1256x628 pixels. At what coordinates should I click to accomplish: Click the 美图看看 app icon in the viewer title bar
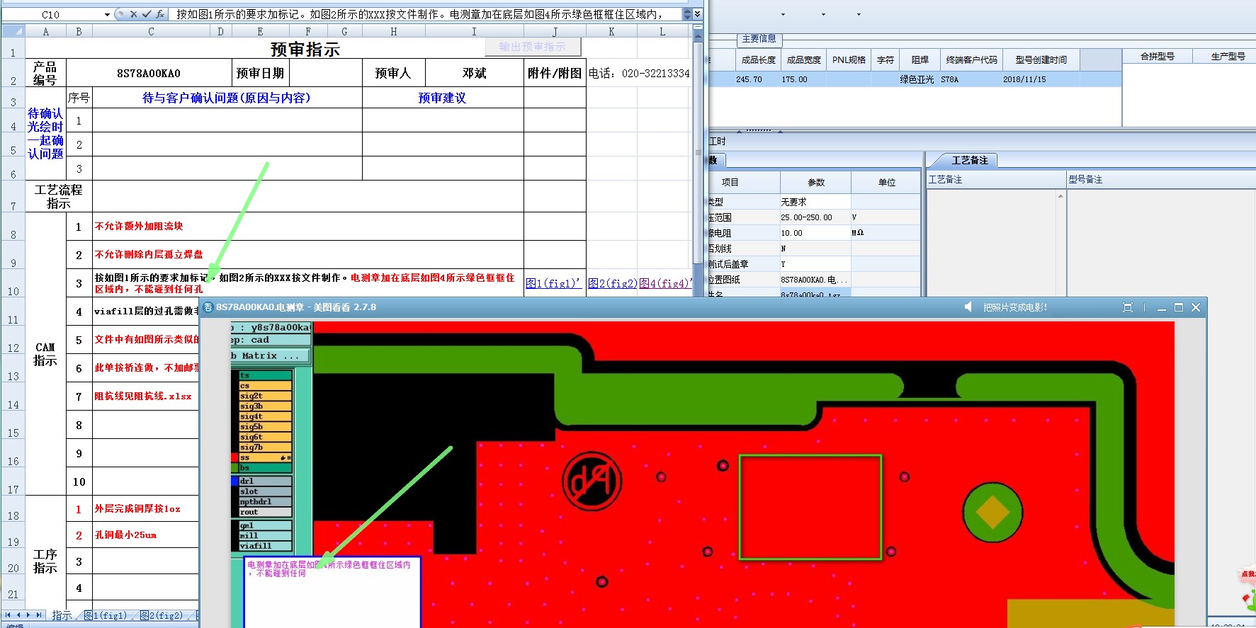(x=208, y=307)
